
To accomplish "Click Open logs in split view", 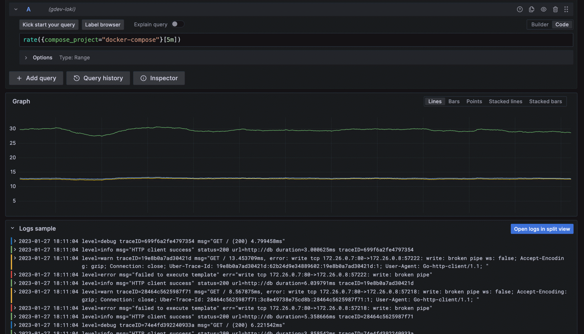I will click(x=542, y=229).
